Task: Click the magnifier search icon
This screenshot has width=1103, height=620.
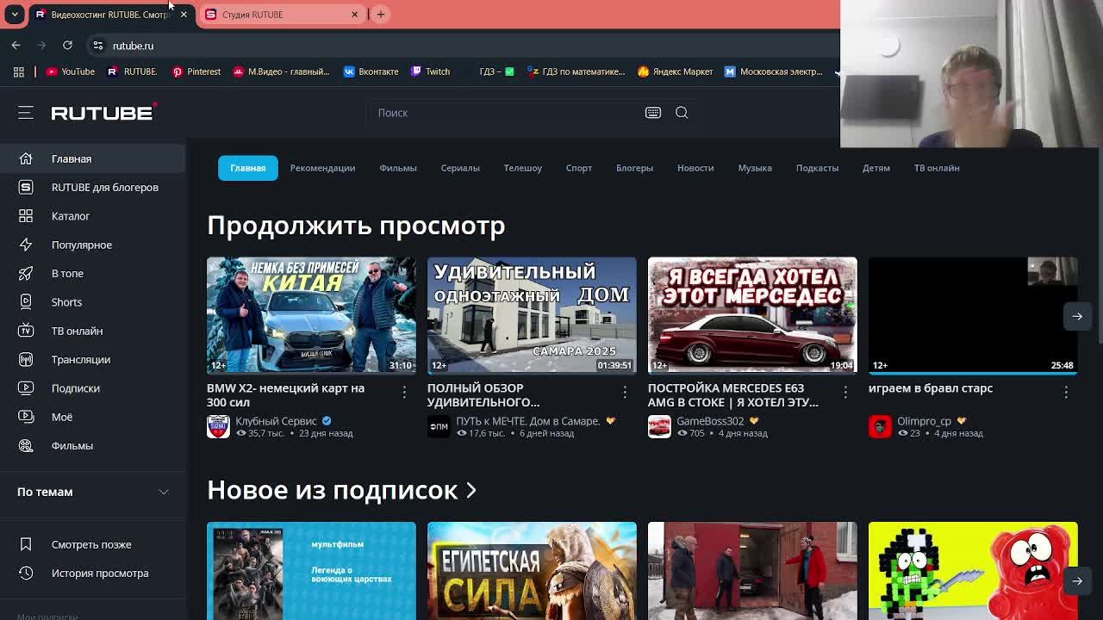Action: pos(682,113)
